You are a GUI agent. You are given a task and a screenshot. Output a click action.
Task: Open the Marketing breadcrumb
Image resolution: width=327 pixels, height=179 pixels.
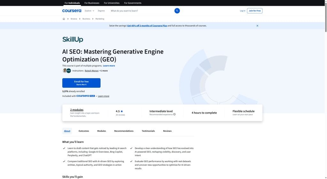(x=100, y=19)
